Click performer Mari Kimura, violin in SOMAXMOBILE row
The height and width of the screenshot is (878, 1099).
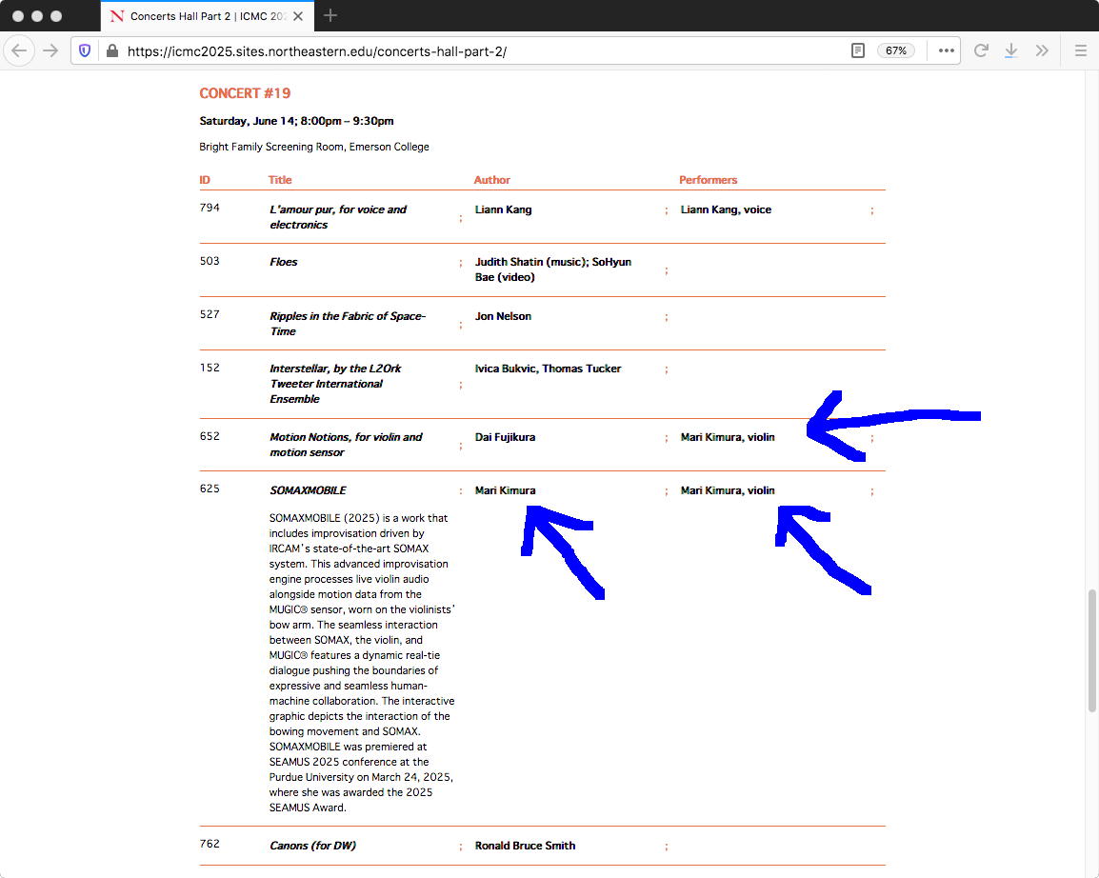[728, 490]
